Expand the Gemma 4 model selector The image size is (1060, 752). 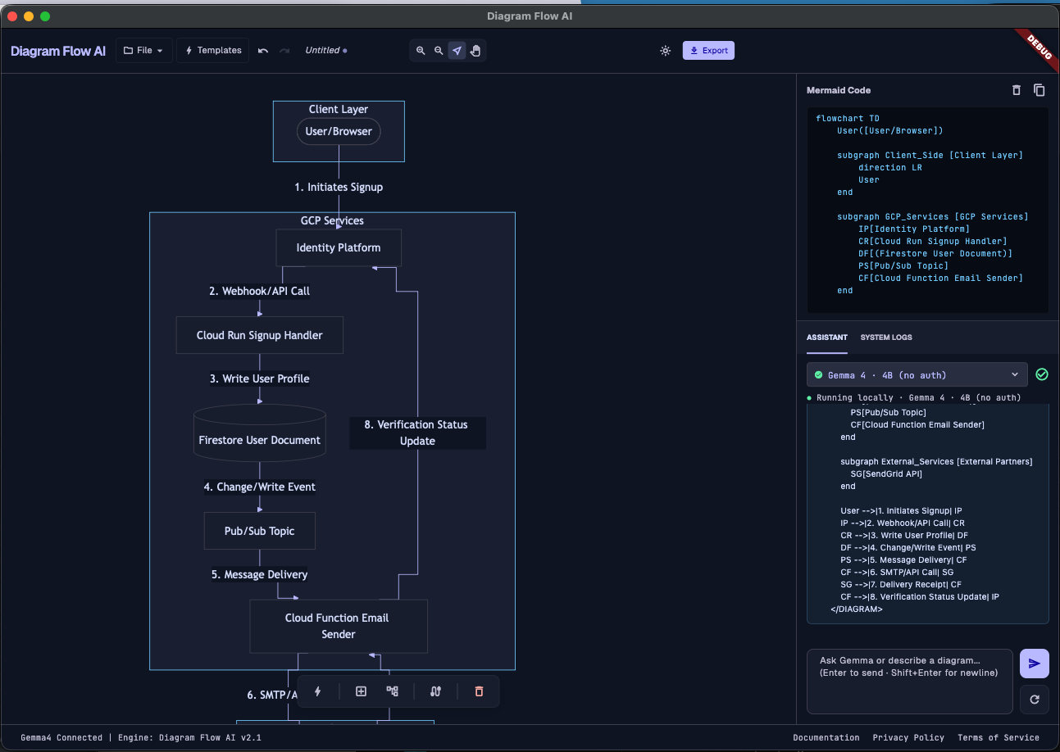point(917,375)
